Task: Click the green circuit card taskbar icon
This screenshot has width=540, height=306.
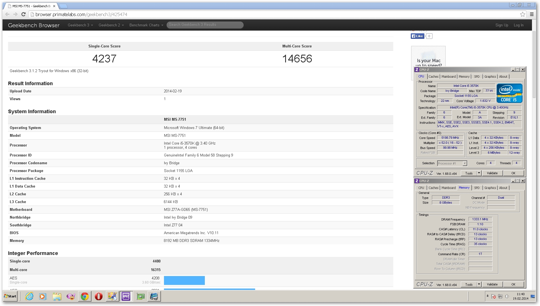Action: pyautogui.click(x=141, y=296)
